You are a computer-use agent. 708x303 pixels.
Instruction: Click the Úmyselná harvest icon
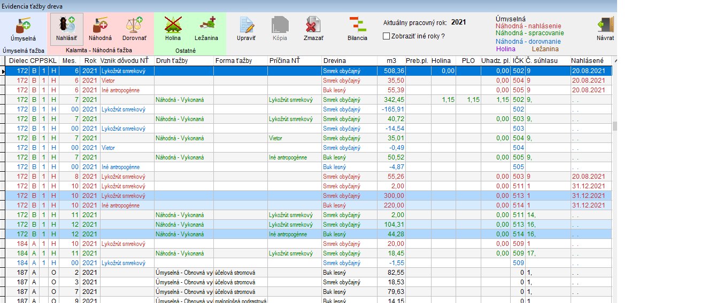point(23,26)
